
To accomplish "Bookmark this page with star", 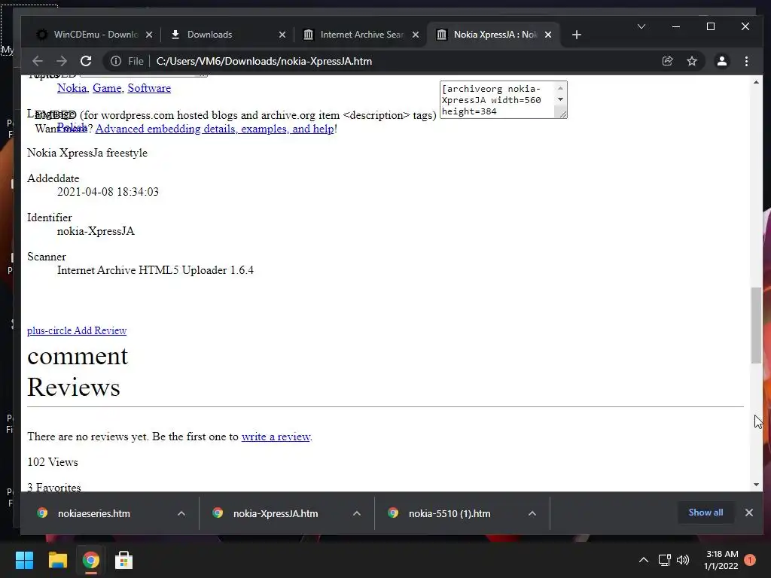I will tap(692, 61).
